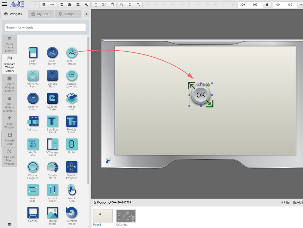Select the Slider Switch widget
The image size is (303, 228).
coord(33,53)
